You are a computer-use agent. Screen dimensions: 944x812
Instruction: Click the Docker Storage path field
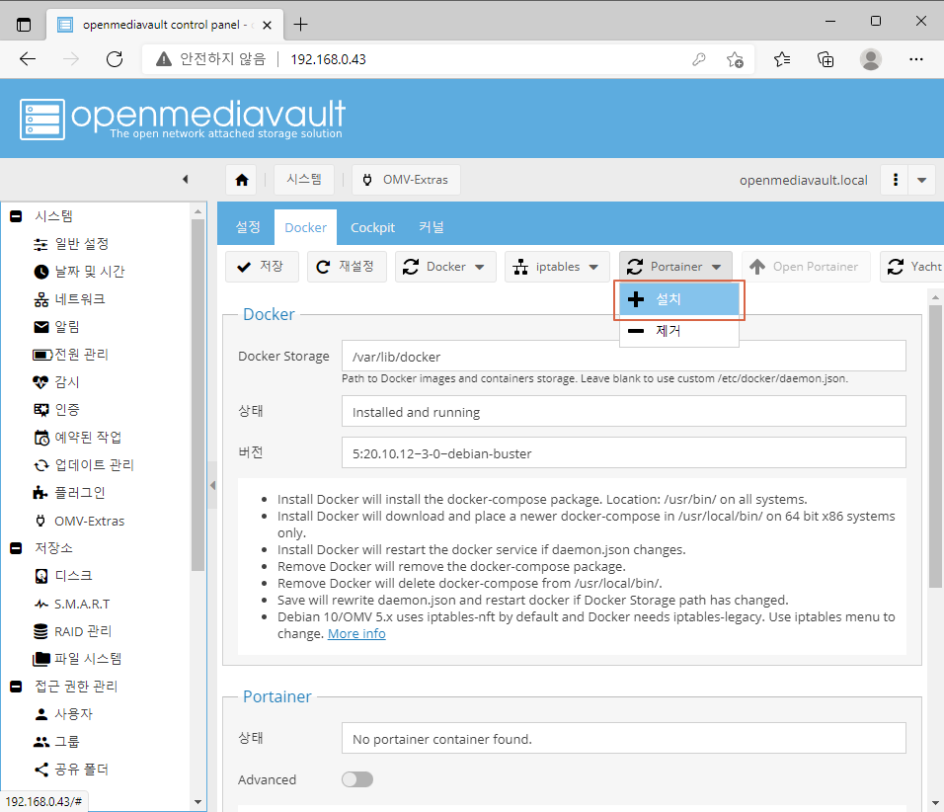click(x=624, y=356)
